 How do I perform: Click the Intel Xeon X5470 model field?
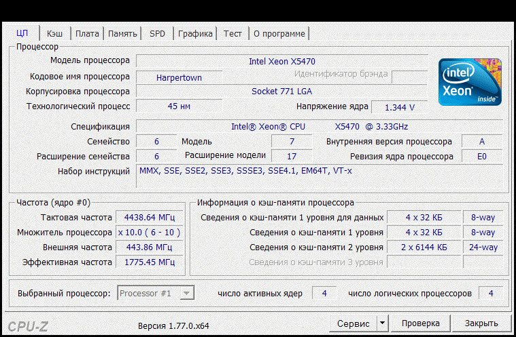pos(281,61)
